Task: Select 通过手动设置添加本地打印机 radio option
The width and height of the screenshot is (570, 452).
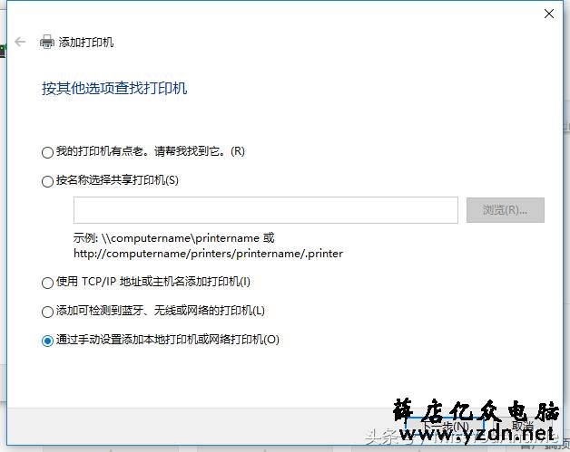Action: pyautogui.click(x=47, y=341)
